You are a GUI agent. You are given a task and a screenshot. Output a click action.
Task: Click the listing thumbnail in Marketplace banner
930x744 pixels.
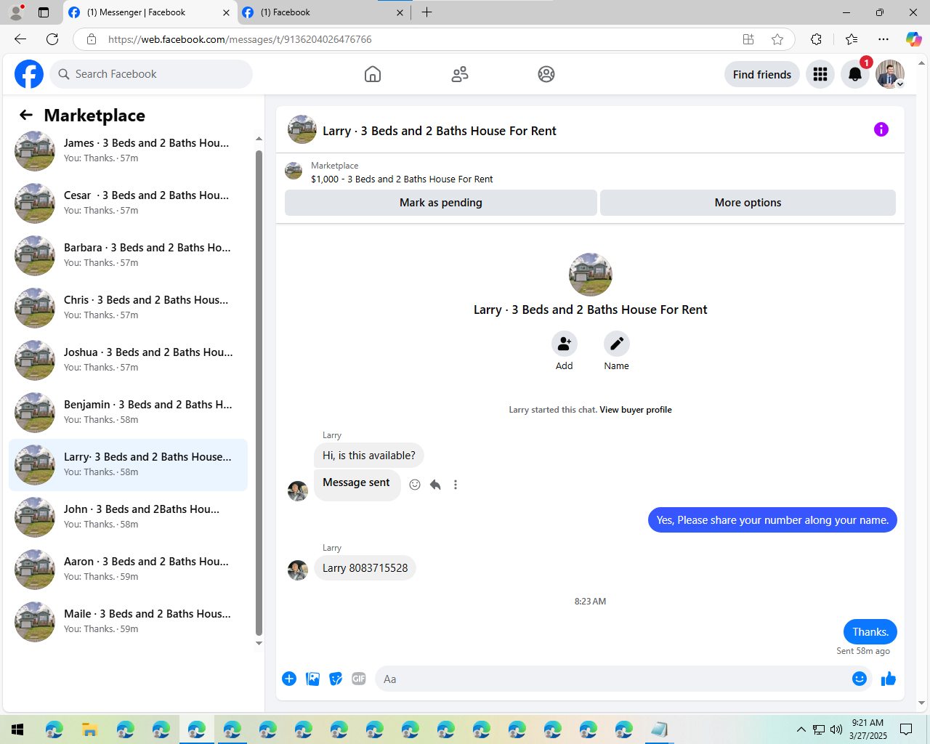pyautogui.click(x=294, y=171)
